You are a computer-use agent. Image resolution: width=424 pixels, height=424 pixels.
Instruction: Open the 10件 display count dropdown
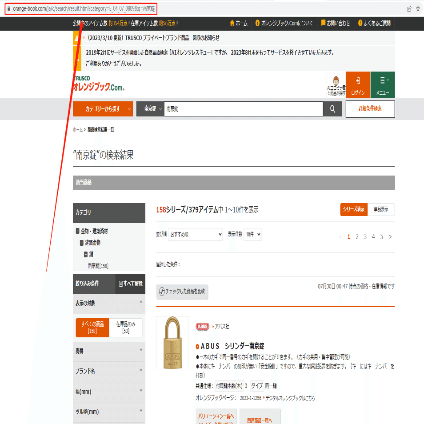point(252,234)
